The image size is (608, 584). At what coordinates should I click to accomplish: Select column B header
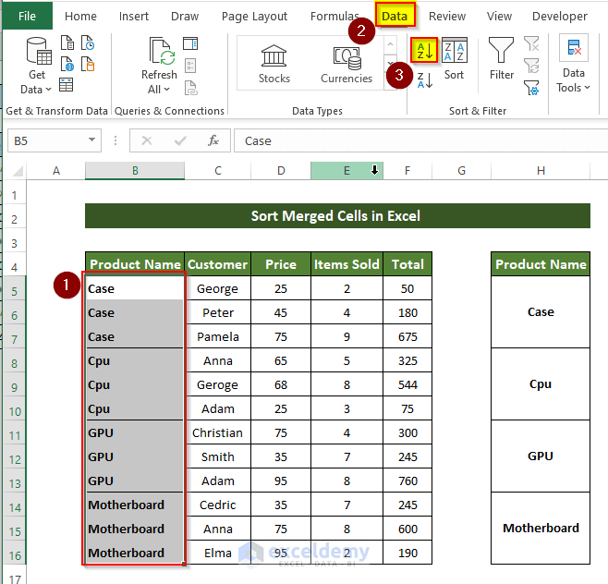click(x=135, y=171)
